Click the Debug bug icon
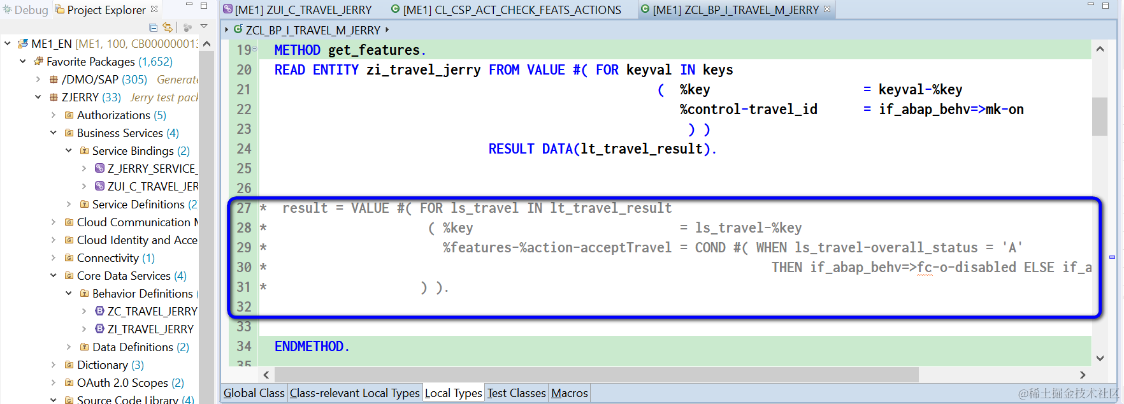1124x404 pixels. (7, 10)
